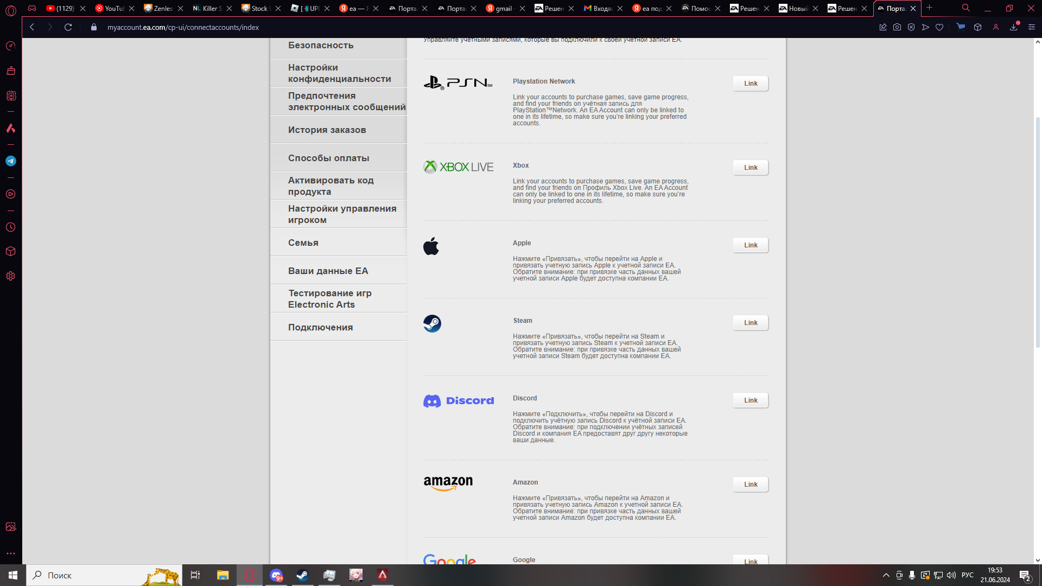Open Активировать код продукта menu item
The image size is (1042, 586).
[x=339, y=186]
